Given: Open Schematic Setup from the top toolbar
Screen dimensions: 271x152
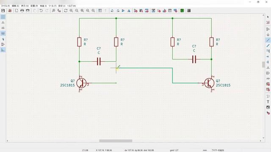Looking at the screenshot, I should 10,11.
